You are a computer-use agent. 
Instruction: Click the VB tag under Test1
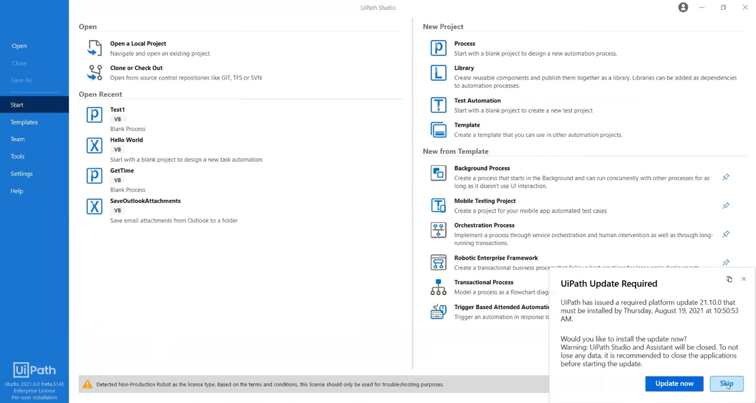[x=118, y=119]
